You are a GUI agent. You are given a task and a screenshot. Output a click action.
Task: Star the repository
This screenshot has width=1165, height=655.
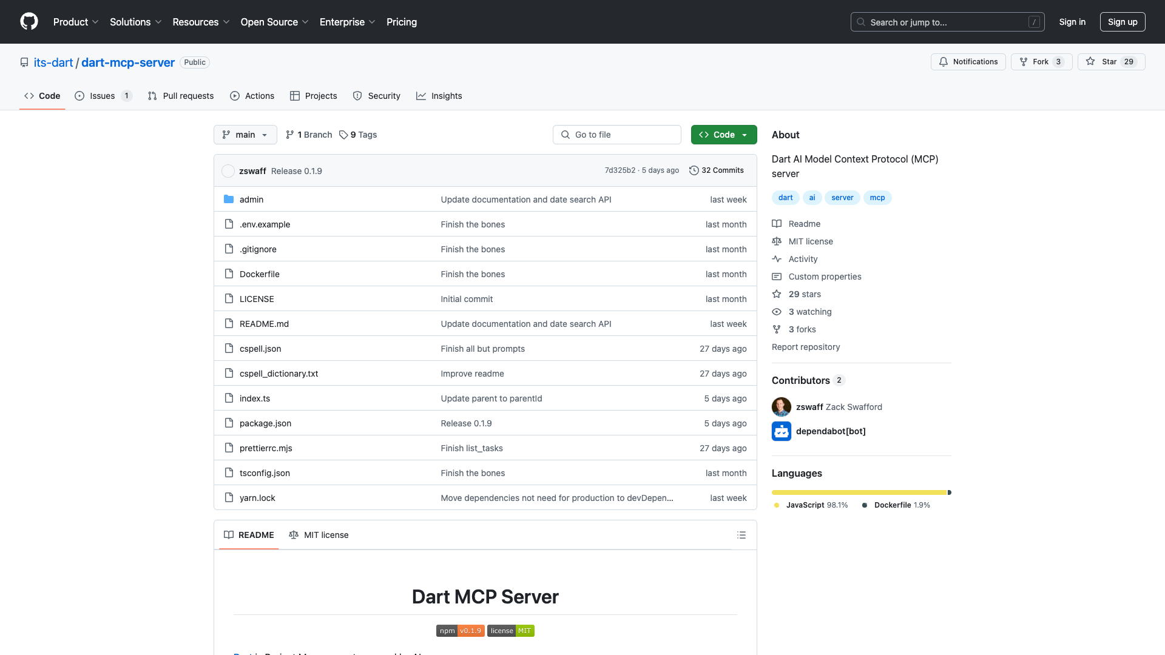point(1109,61)
